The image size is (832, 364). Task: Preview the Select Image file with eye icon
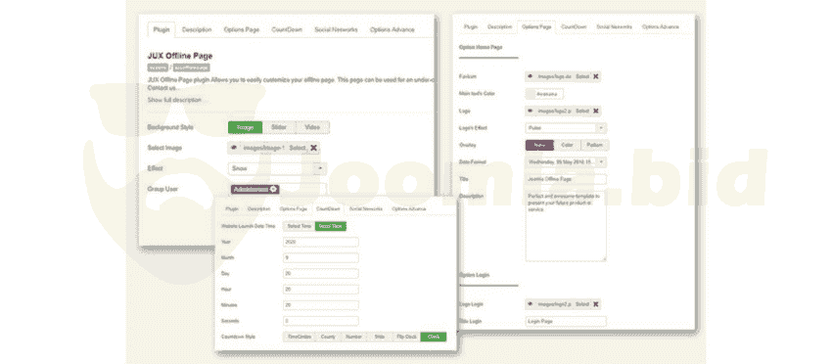click(235, 148)
